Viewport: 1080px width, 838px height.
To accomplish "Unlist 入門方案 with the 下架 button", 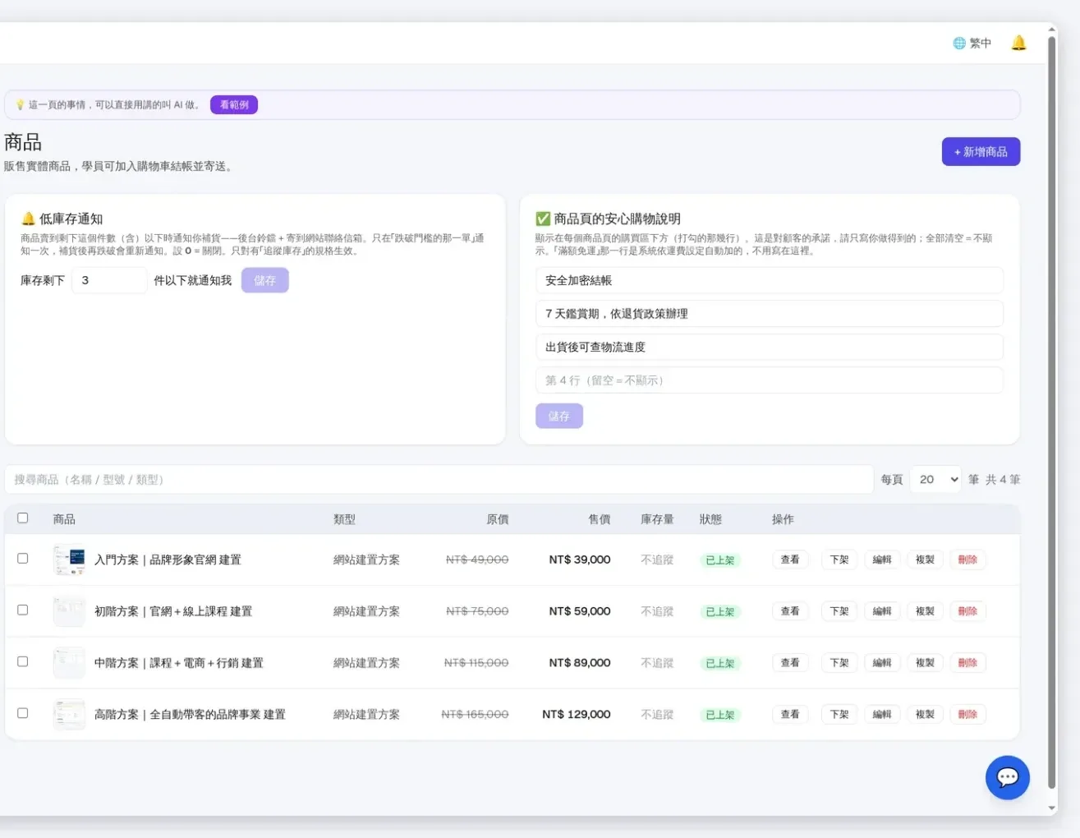I will (839, 559).
